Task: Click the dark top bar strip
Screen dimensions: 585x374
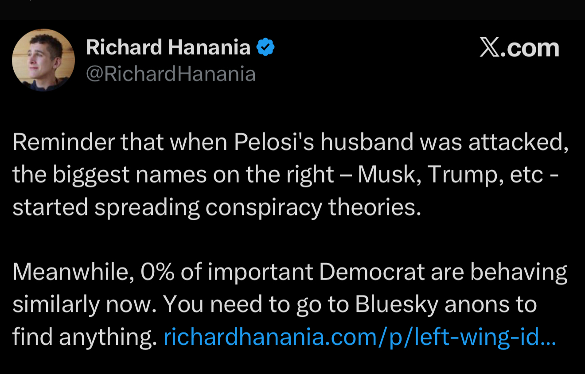Action: [292, 9]
